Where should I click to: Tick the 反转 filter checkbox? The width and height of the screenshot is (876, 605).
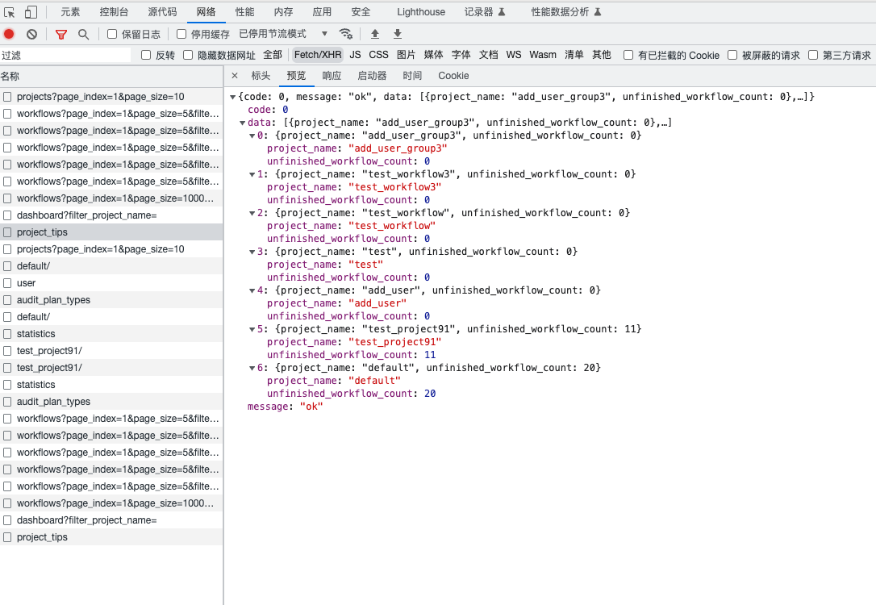coord(146,55)
